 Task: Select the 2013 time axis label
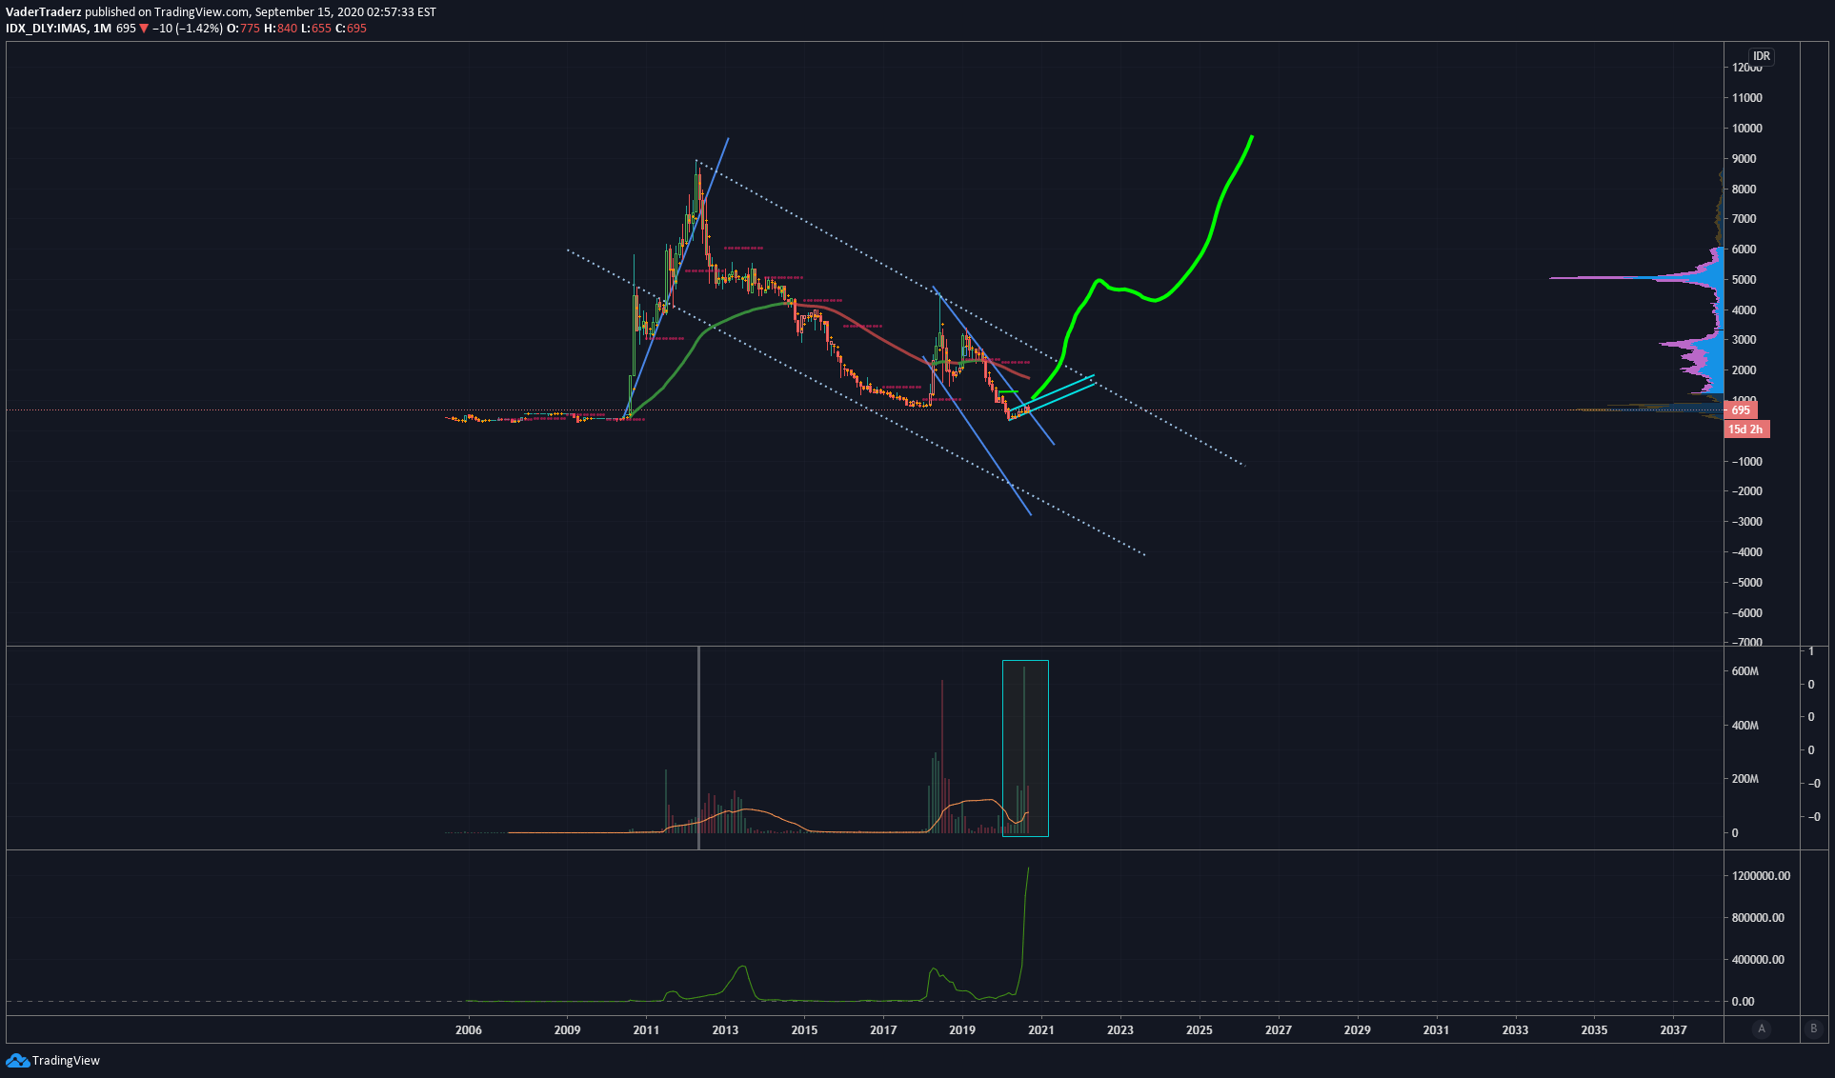pos(725,1029)
